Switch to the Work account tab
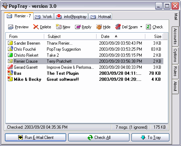Image resolution: width=181 pixels, height=146 pixels. [43, 17]
